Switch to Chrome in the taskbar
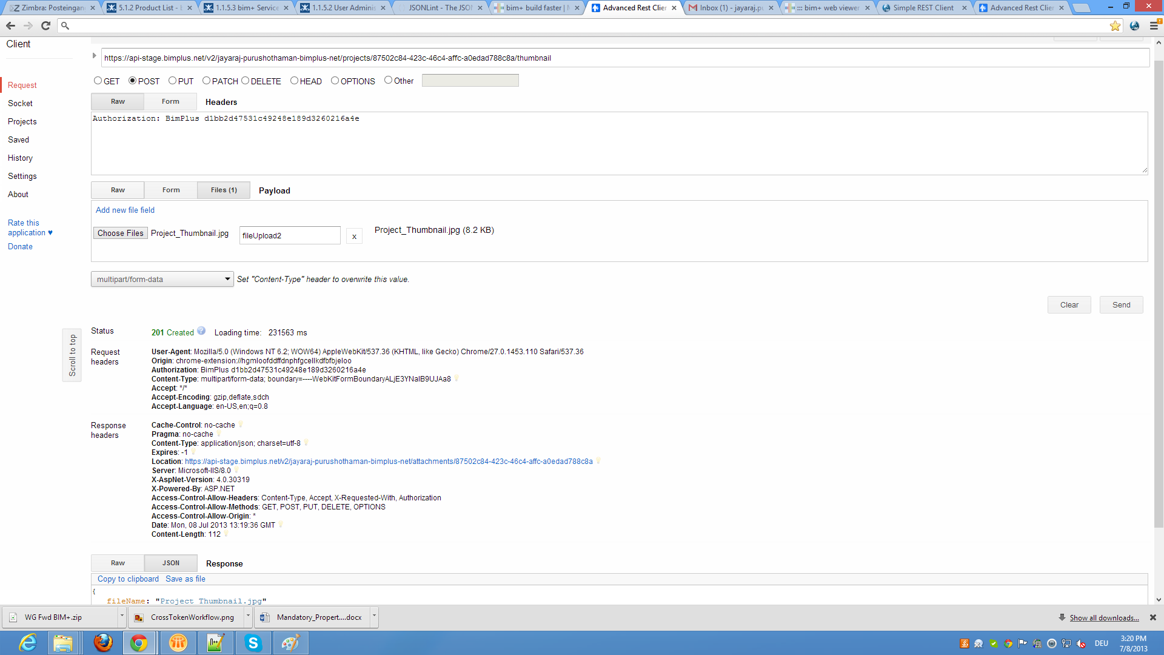Image resolution: width=1164 pixels, height=655 pixels. click(139, 643)
